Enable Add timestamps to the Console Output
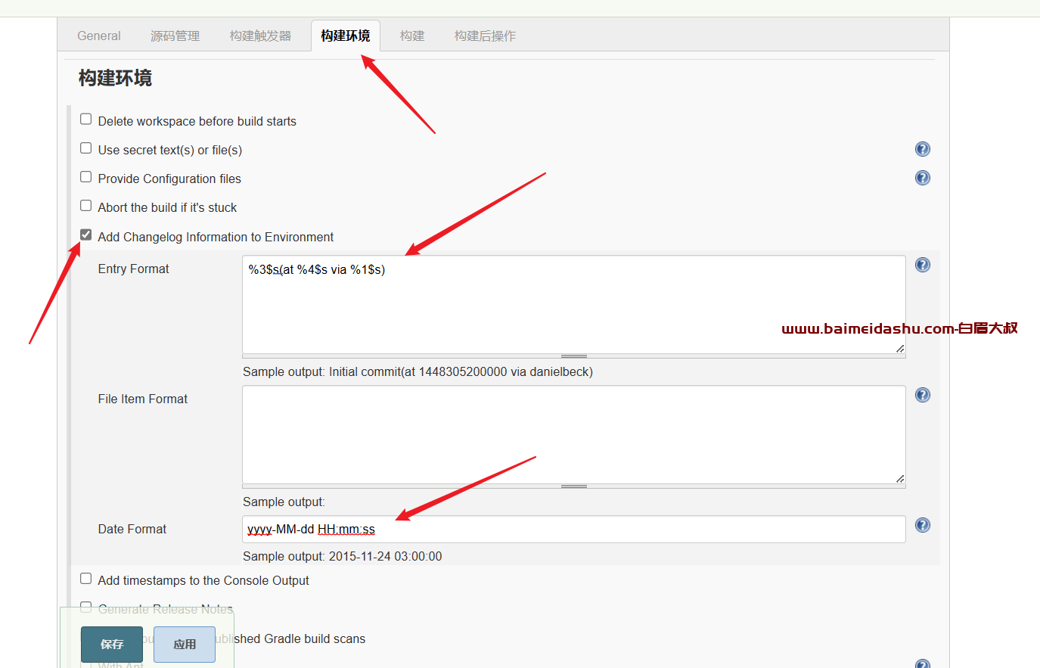Screen dimensions: 1040x668 (86, 579)
